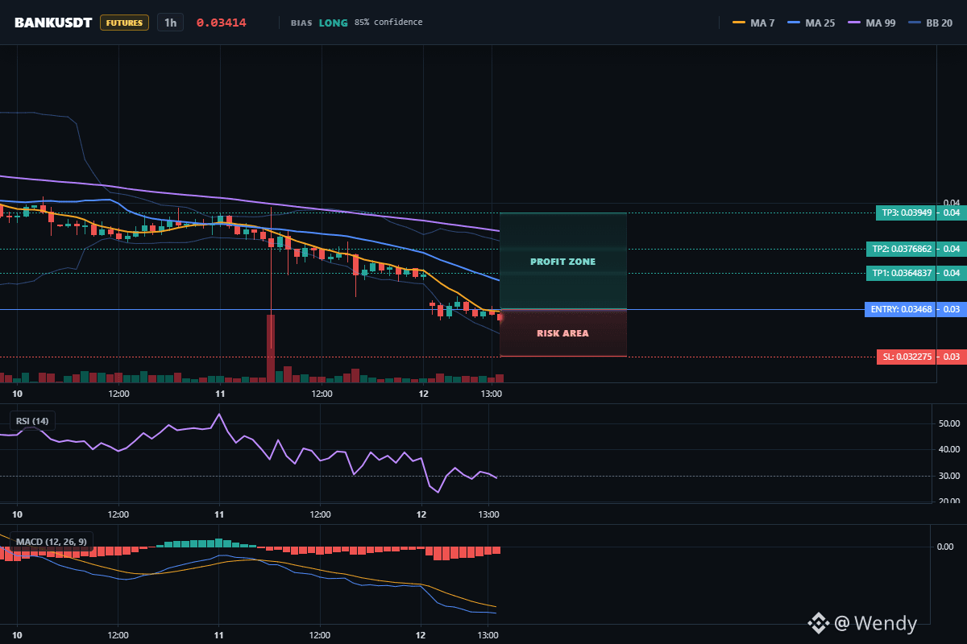The image size is (967, 644).
Task: Click the RSI 40.00 axis value
Action: tap(949, 449)
